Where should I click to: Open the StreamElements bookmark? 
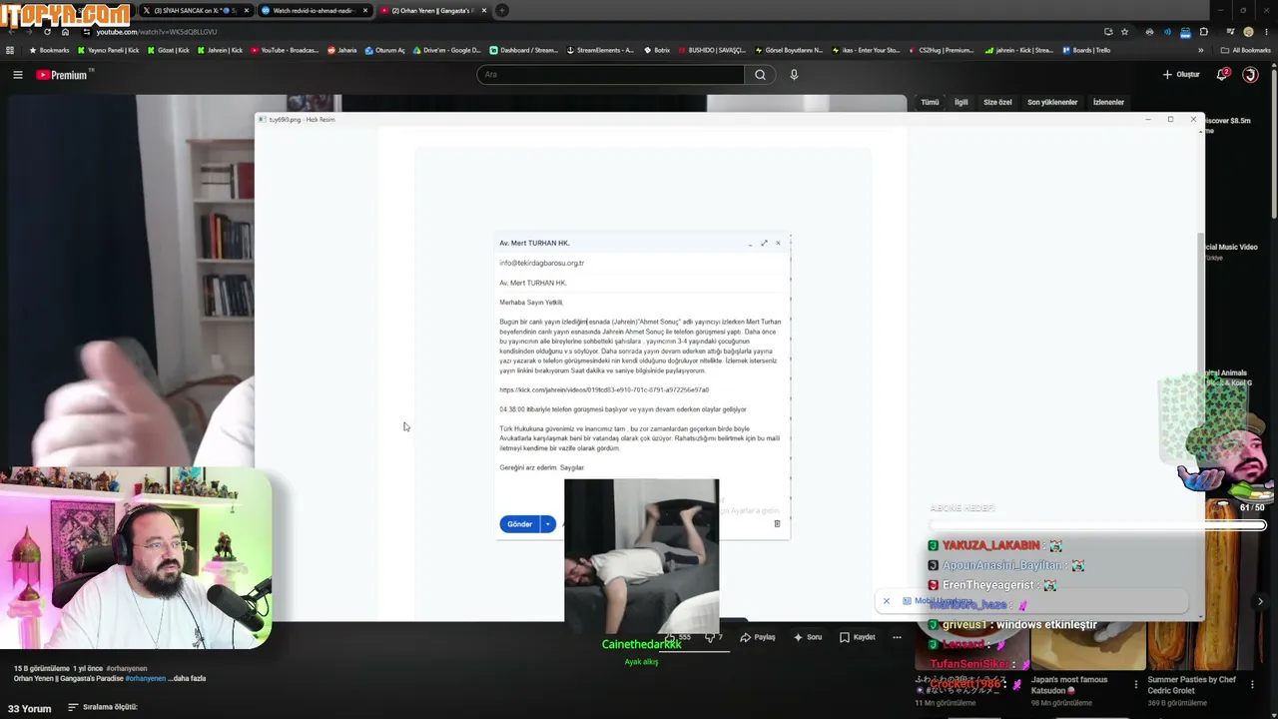[600, 50]
